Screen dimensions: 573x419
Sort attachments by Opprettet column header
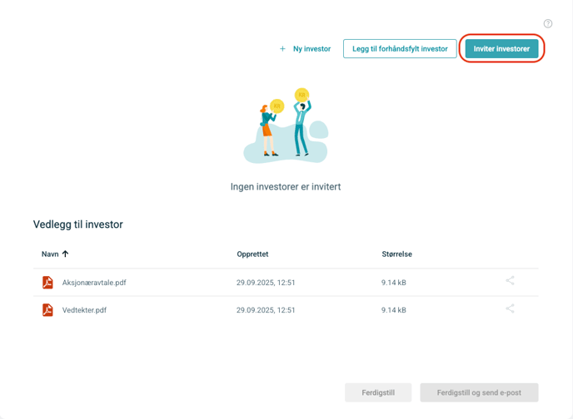click(252, 254)
